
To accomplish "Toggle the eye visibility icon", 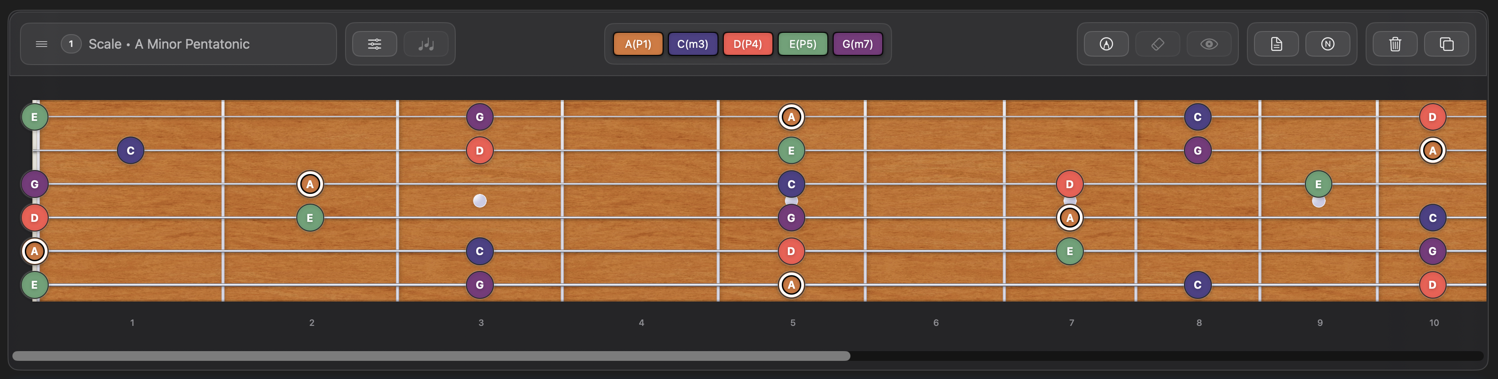I will pyautogui.click(x=1209, y=44).
